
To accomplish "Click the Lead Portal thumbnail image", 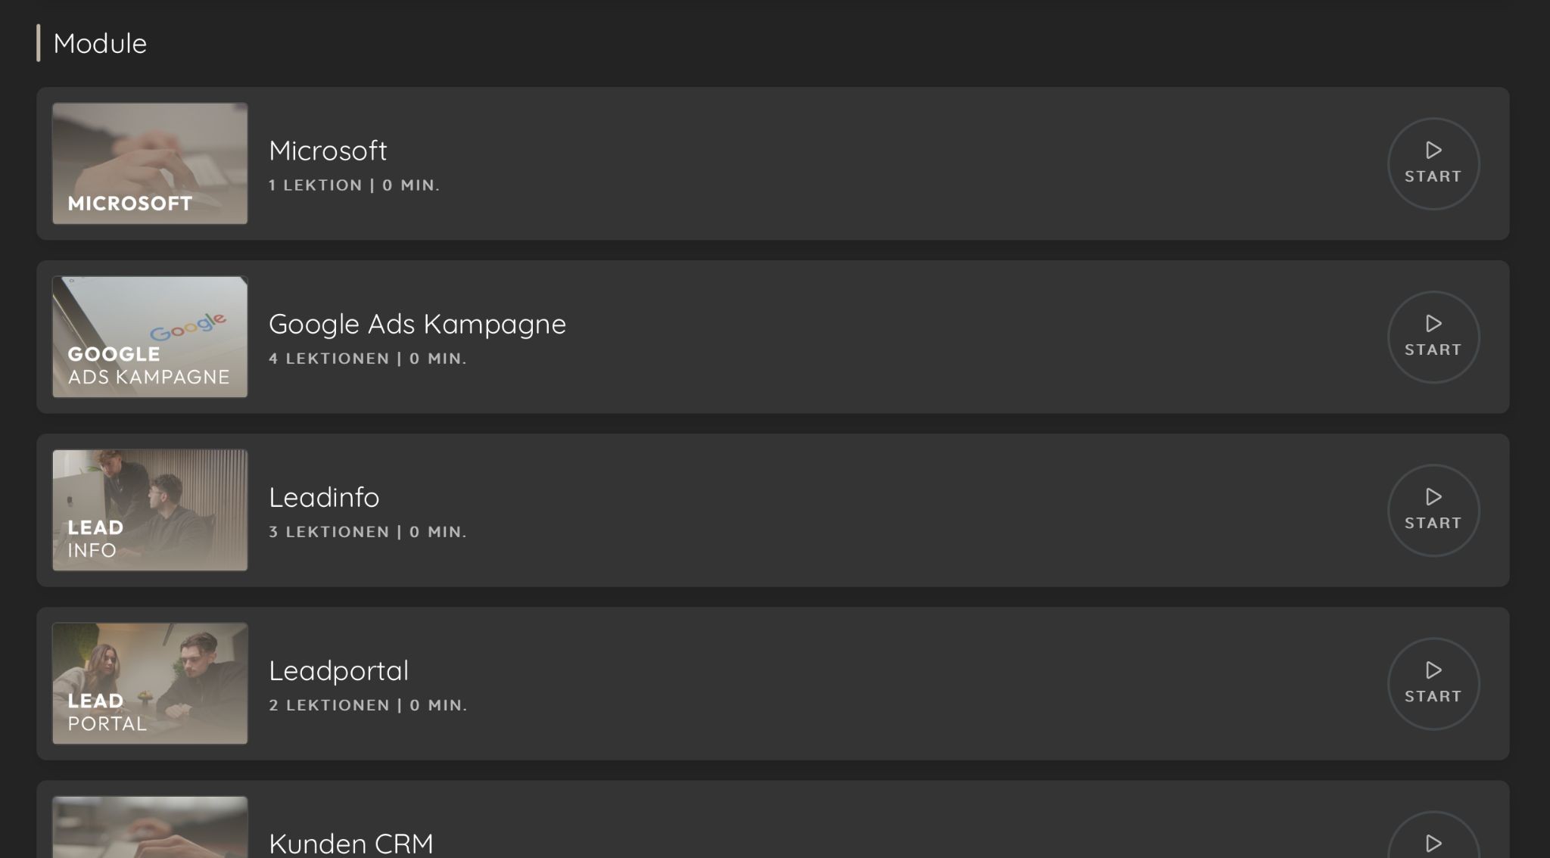I will (x=150, y=683).
